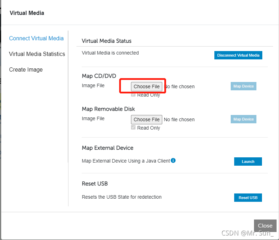279x240 pixels.
Task: Toggle Read Only under Map Removable Disk
Action: click(133, 128)
